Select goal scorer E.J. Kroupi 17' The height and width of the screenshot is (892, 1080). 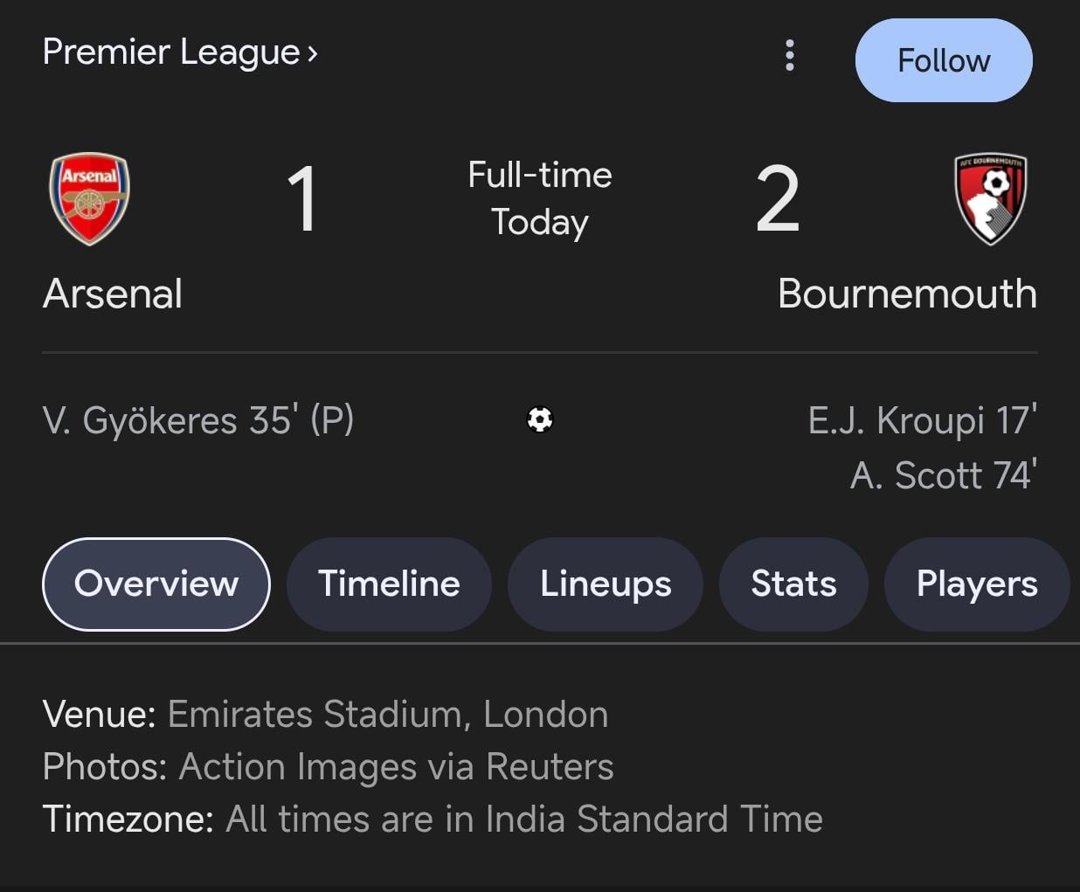tap(922, 420)
